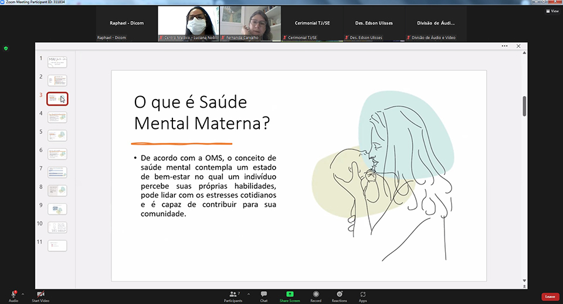Click the green Share Screen icon
563x304 pixels.
click(290, 294)
